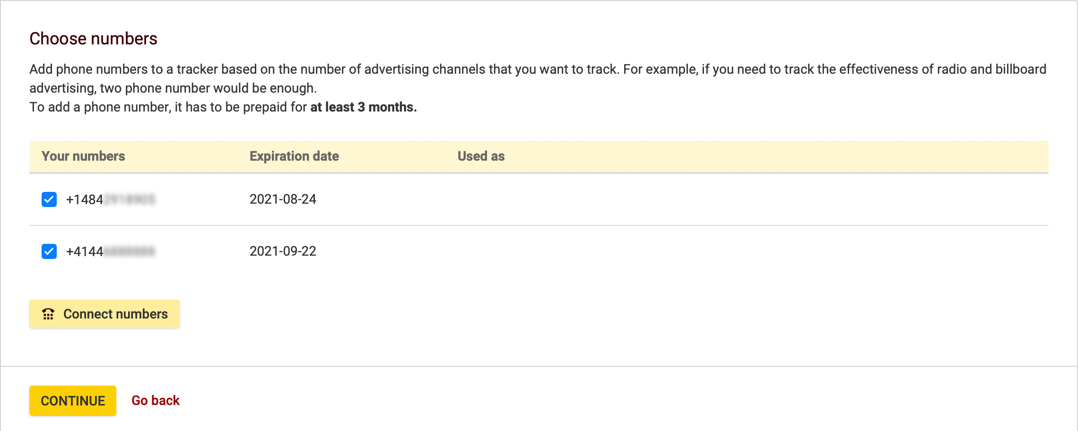
Task: Select the +1484 phone number text
Action: point(109,199)
